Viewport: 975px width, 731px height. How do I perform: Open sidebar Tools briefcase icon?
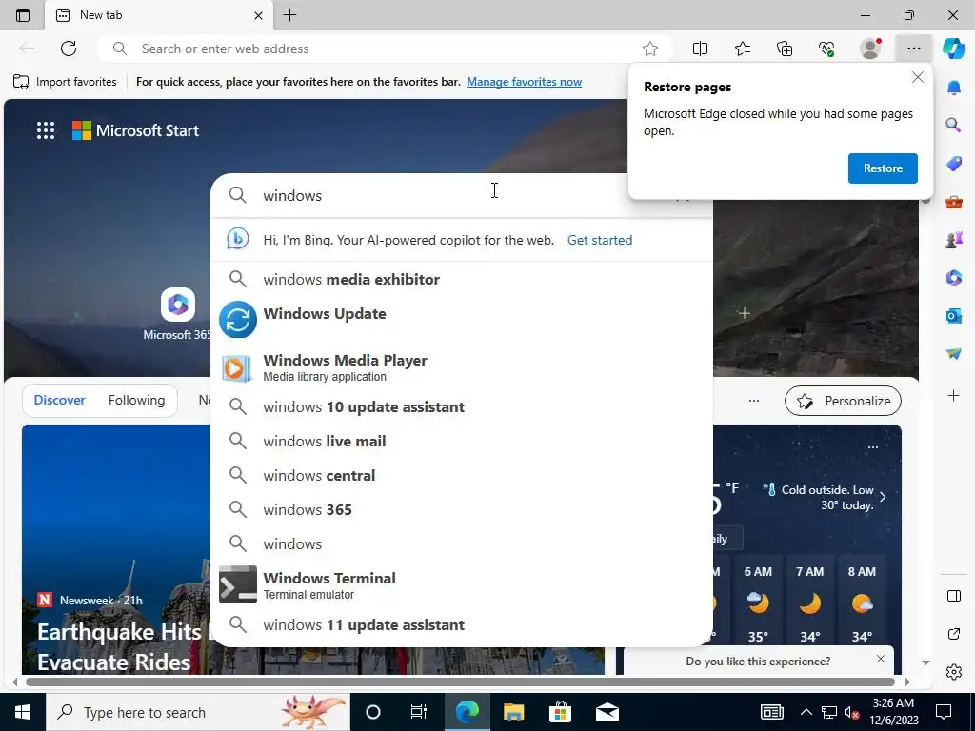click(953, 202)
